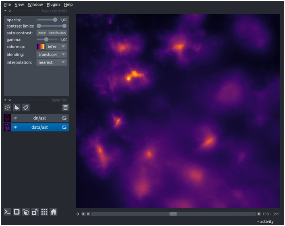285x226 pixels.
Task: Click the data/ast layer thumbnail
Action: pyautogui.click(x=8, y=127)
